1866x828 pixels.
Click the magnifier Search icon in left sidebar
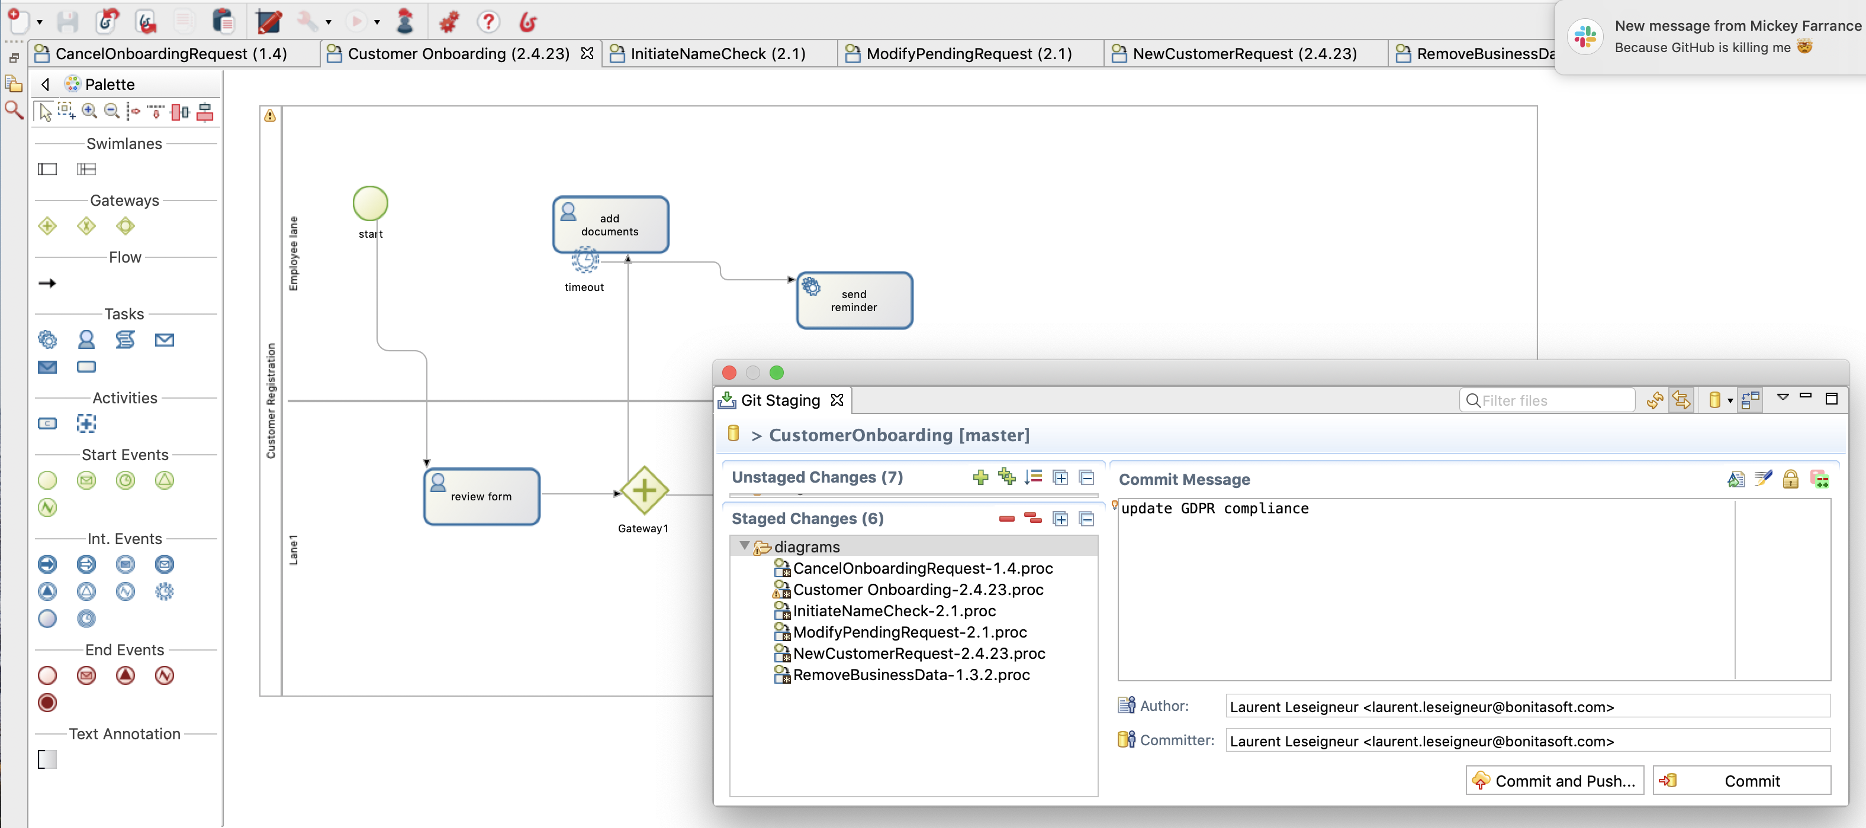tap(14, 109)
